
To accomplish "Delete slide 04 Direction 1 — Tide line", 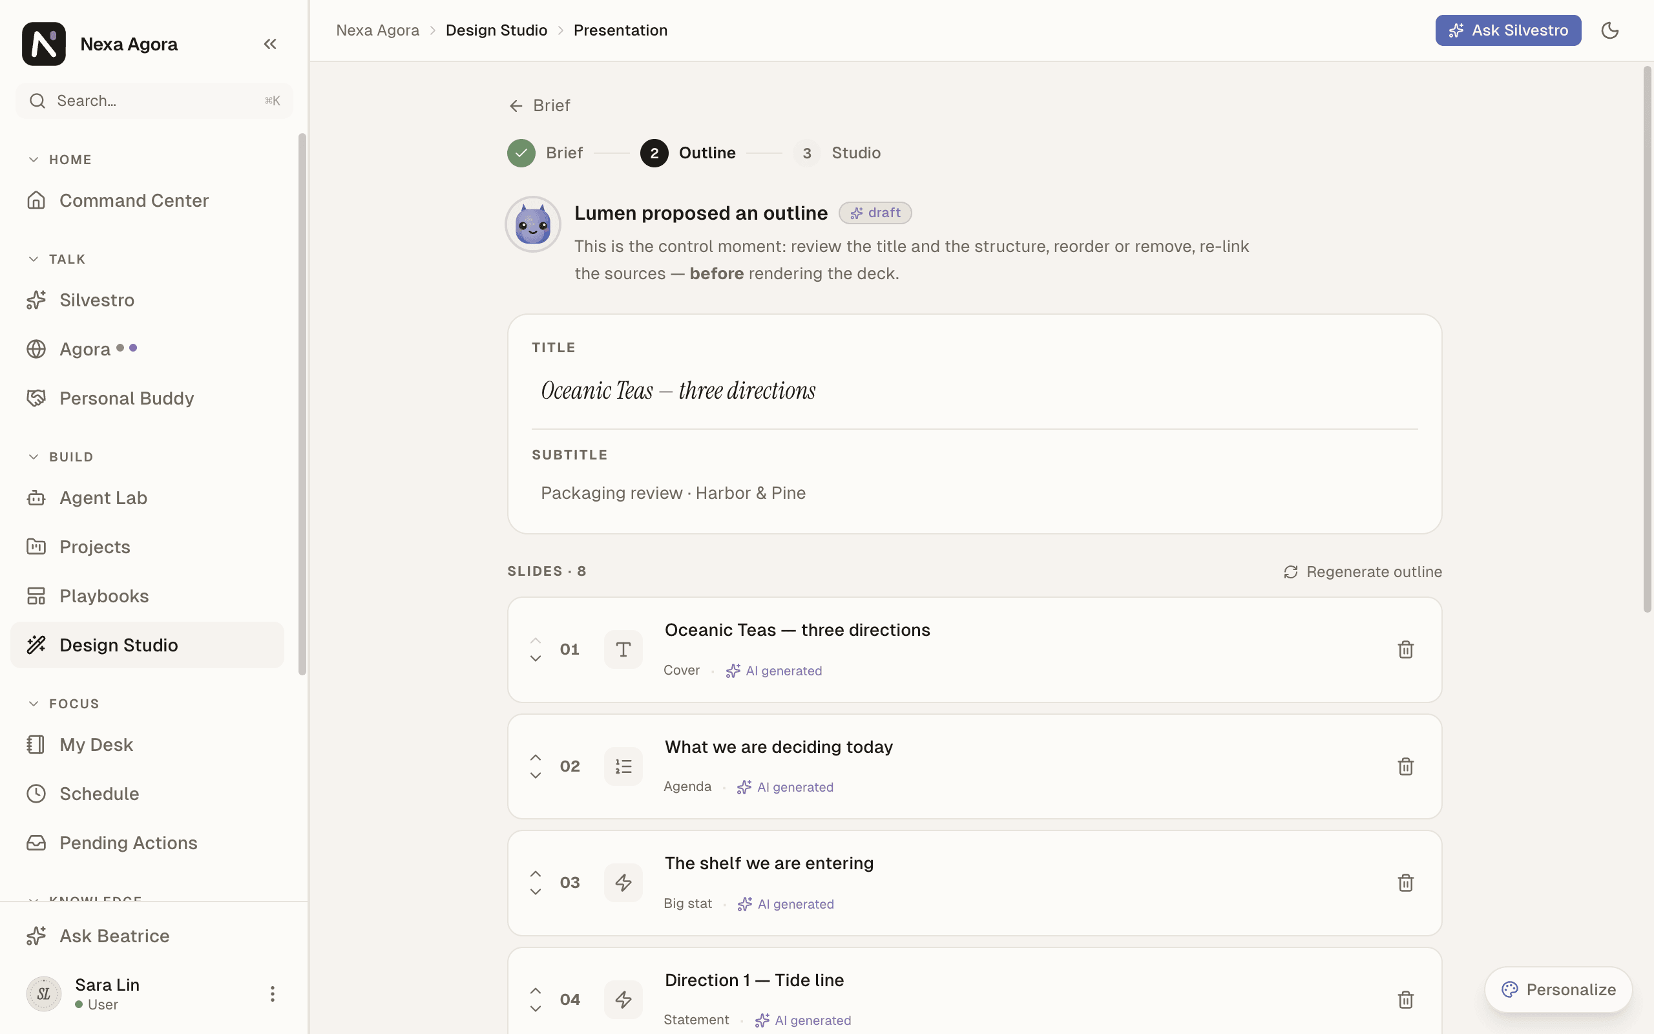I will [1405, 1000].
